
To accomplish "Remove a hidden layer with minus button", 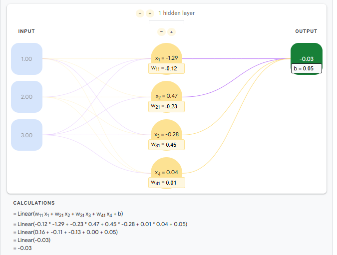I will click(x=140, y=13).
